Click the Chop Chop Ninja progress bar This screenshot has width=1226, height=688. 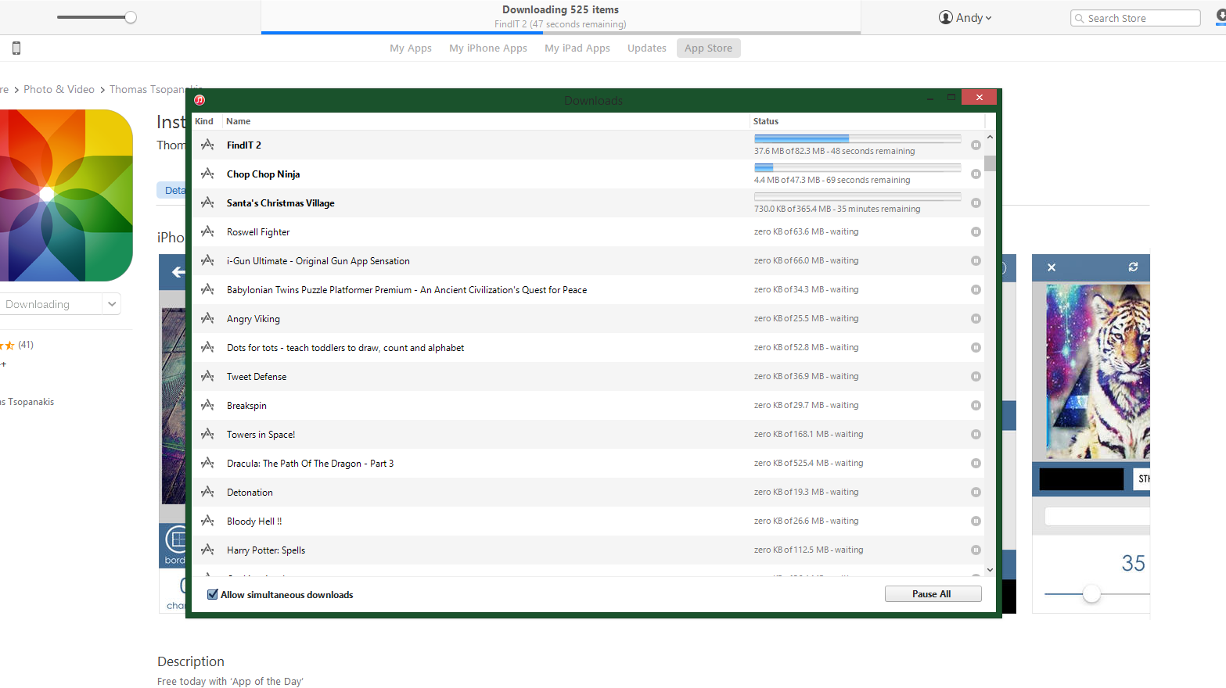(857, 167)
